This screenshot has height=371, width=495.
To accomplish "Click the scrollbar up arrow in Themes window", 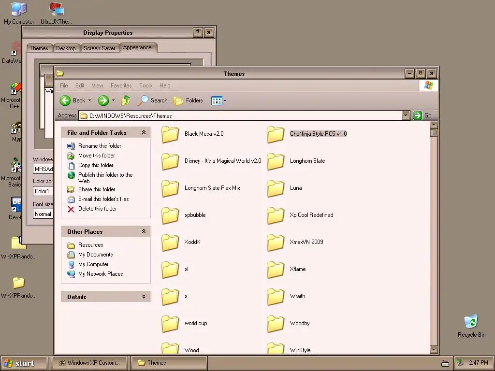I will [x=434, y=125].
